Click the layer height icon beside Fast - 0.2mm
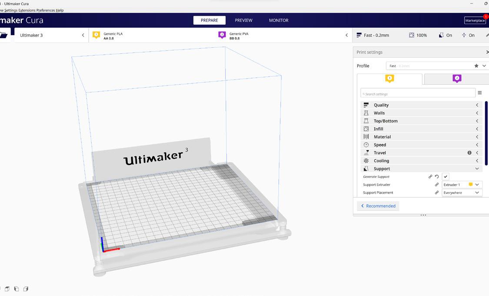Viewport: 489px width, 296px height. (359, 35)
